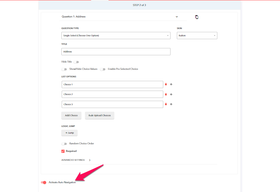Add a logic jump with + Jump
Image resolution: width=280 pixels, height=192 pixels.
[69, 133]
